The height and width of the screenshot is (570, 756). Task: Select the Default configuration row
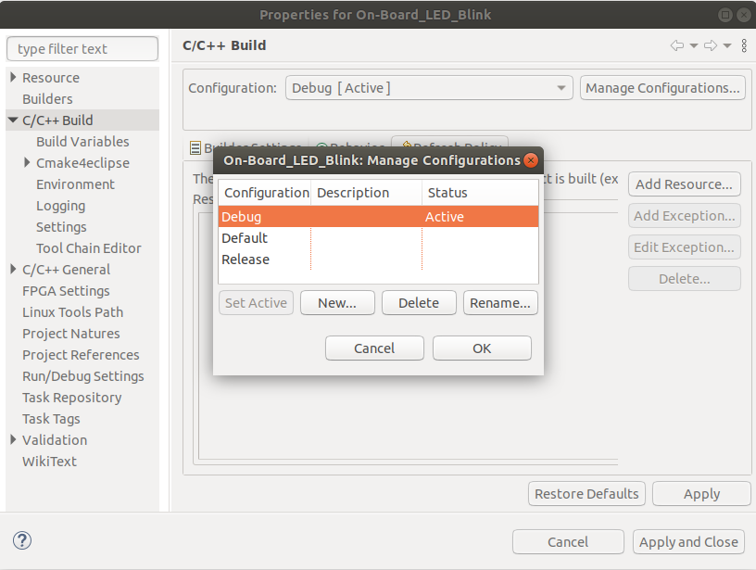coord(245,238)
